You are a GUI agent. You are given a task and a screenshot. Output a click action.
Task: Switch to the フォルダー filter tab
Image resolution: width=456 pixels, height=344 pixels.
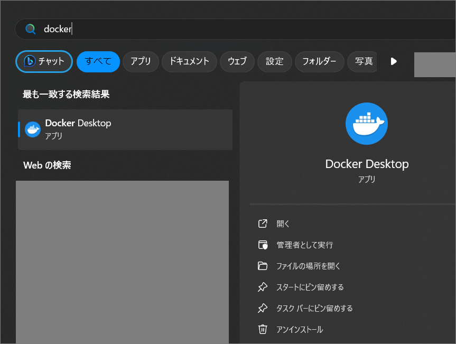(x=319, y=61)
